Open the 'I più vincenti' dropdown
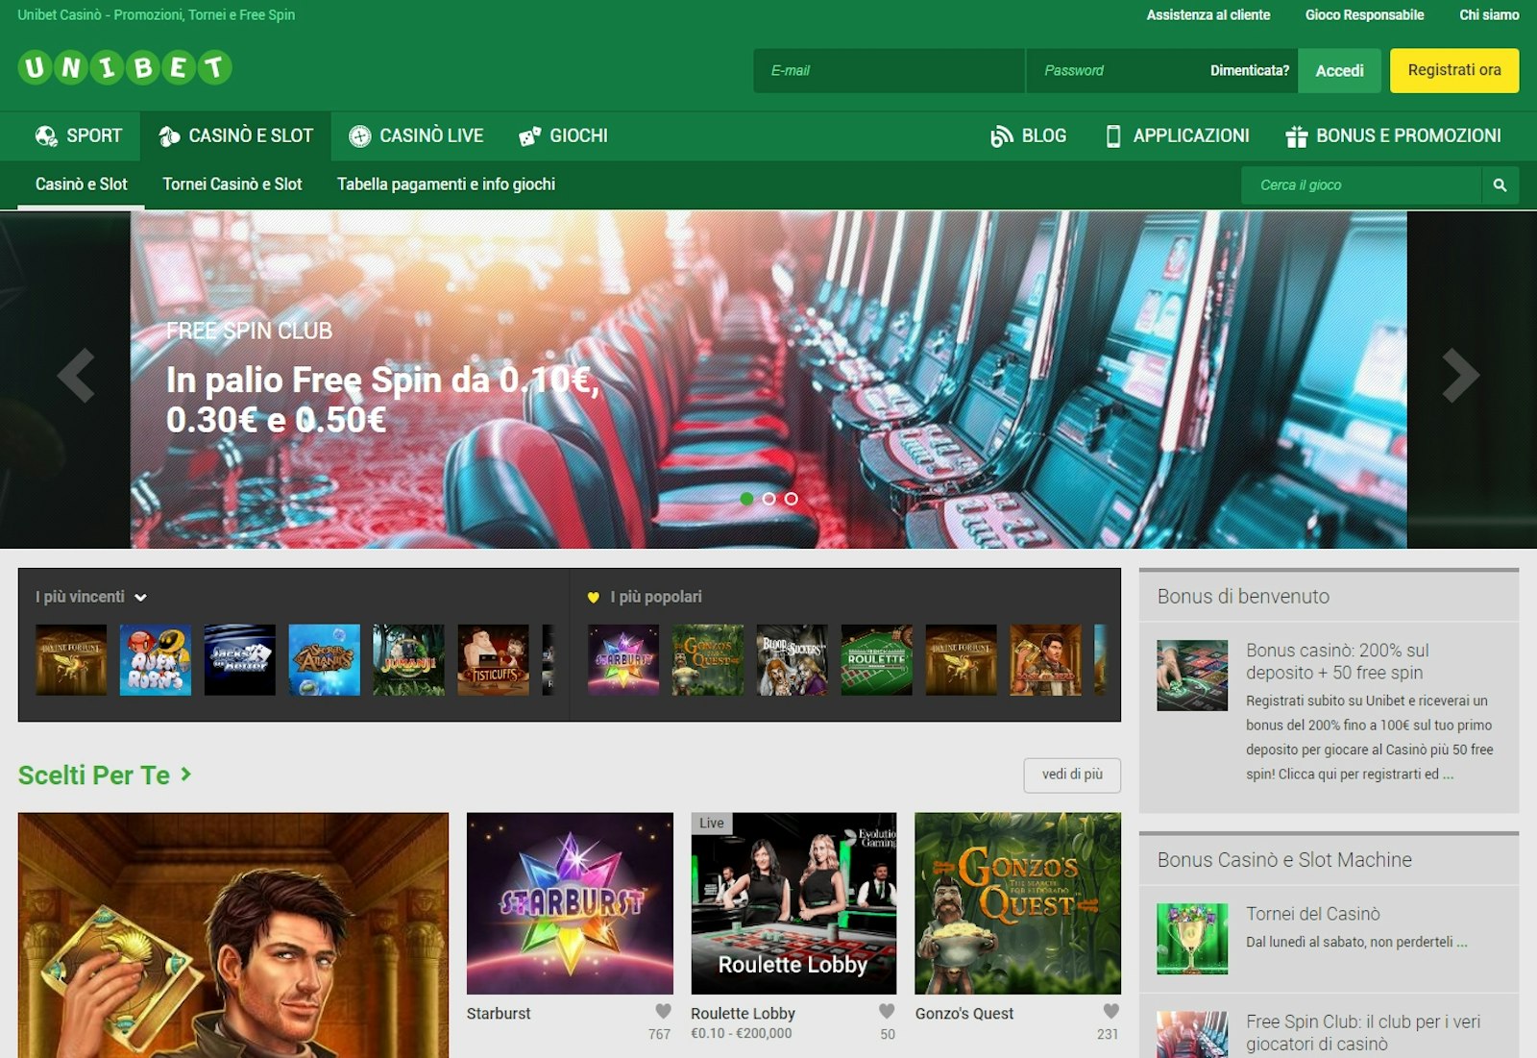Viewport: 1537px width, 1058px height. click(x=142, y=597)
